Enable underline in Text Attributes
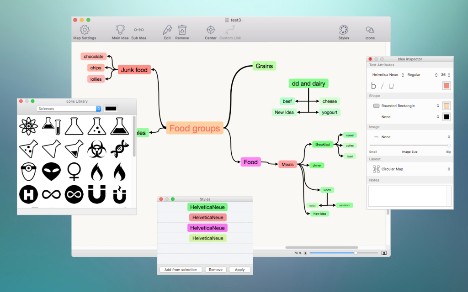The height and width of the screenshot is (292, 468). [392, 85]
